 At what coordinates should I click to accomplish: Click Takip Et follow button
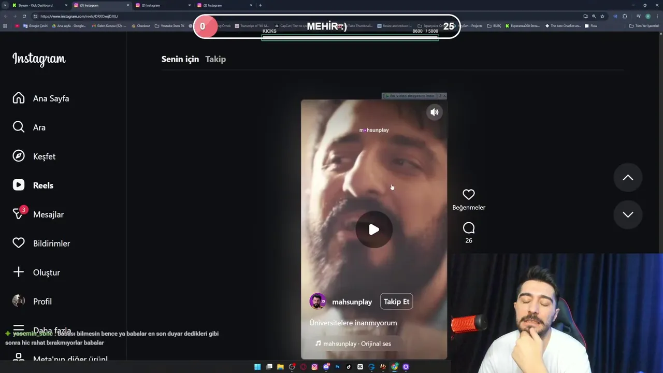[397, 302]
